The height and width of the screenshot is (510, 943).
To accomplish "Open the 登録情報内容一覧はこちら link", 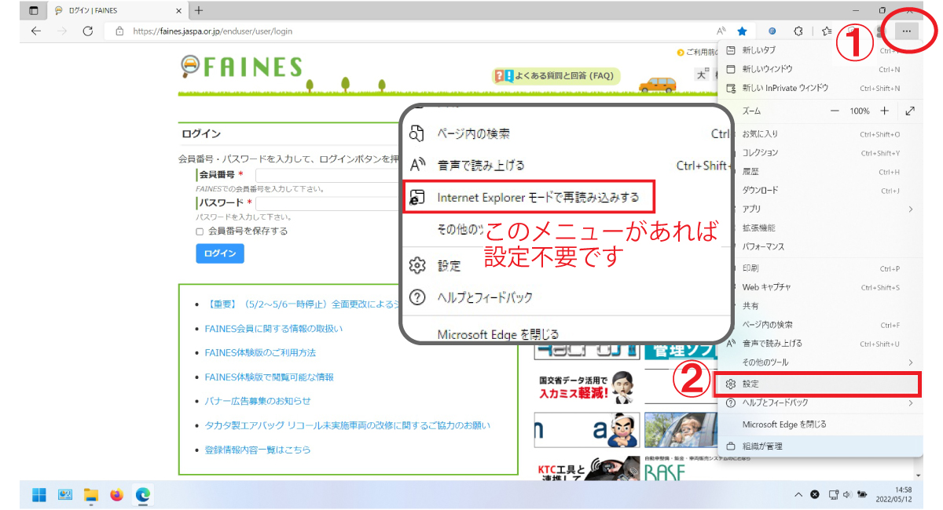I will (x=258, y=450).
